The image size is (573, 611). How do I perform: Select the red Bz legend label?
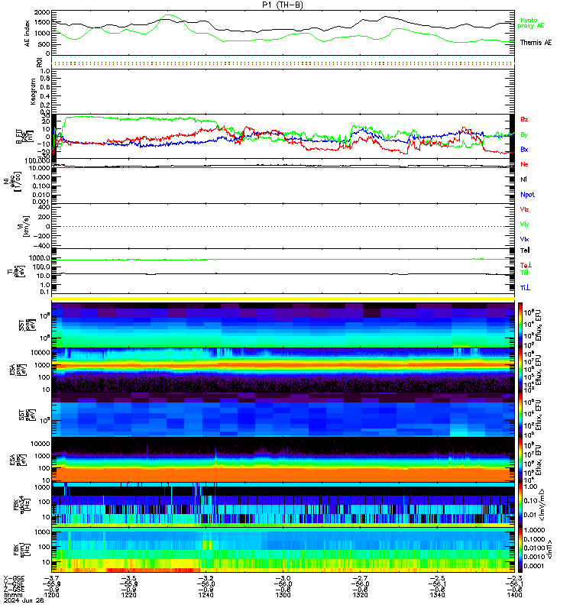point(524,120)
